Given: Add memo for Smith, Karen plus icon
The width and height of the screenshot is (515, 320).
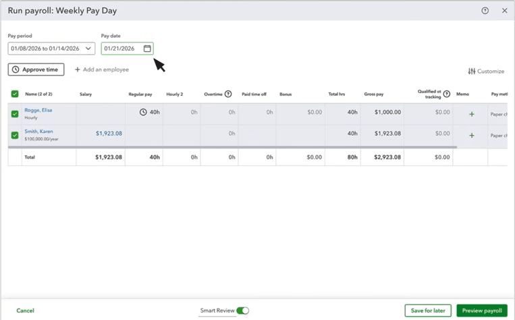Looking at the screenshot, I should (472, 136).
